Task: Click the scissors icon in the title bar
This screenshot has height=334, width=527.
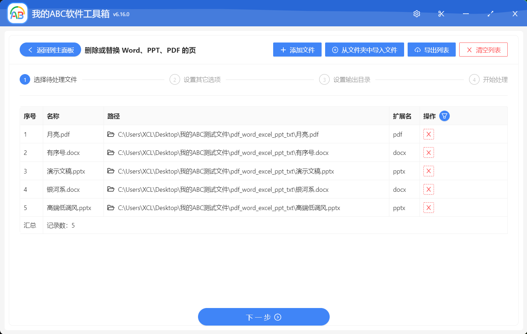Action: click(x=441, y=14)
